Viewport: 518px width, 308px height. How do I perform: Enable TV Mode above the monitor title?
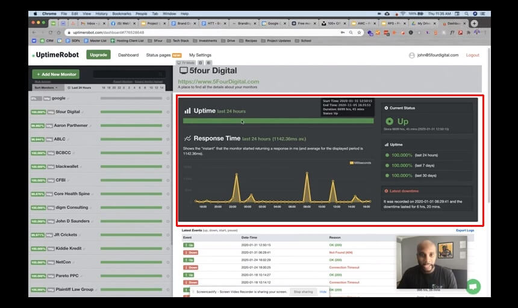point(186,63)
